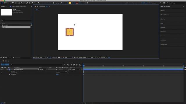
Task: Open Rectangle 1 Normal blend mode dropdown
Action: tap(62, 73)
